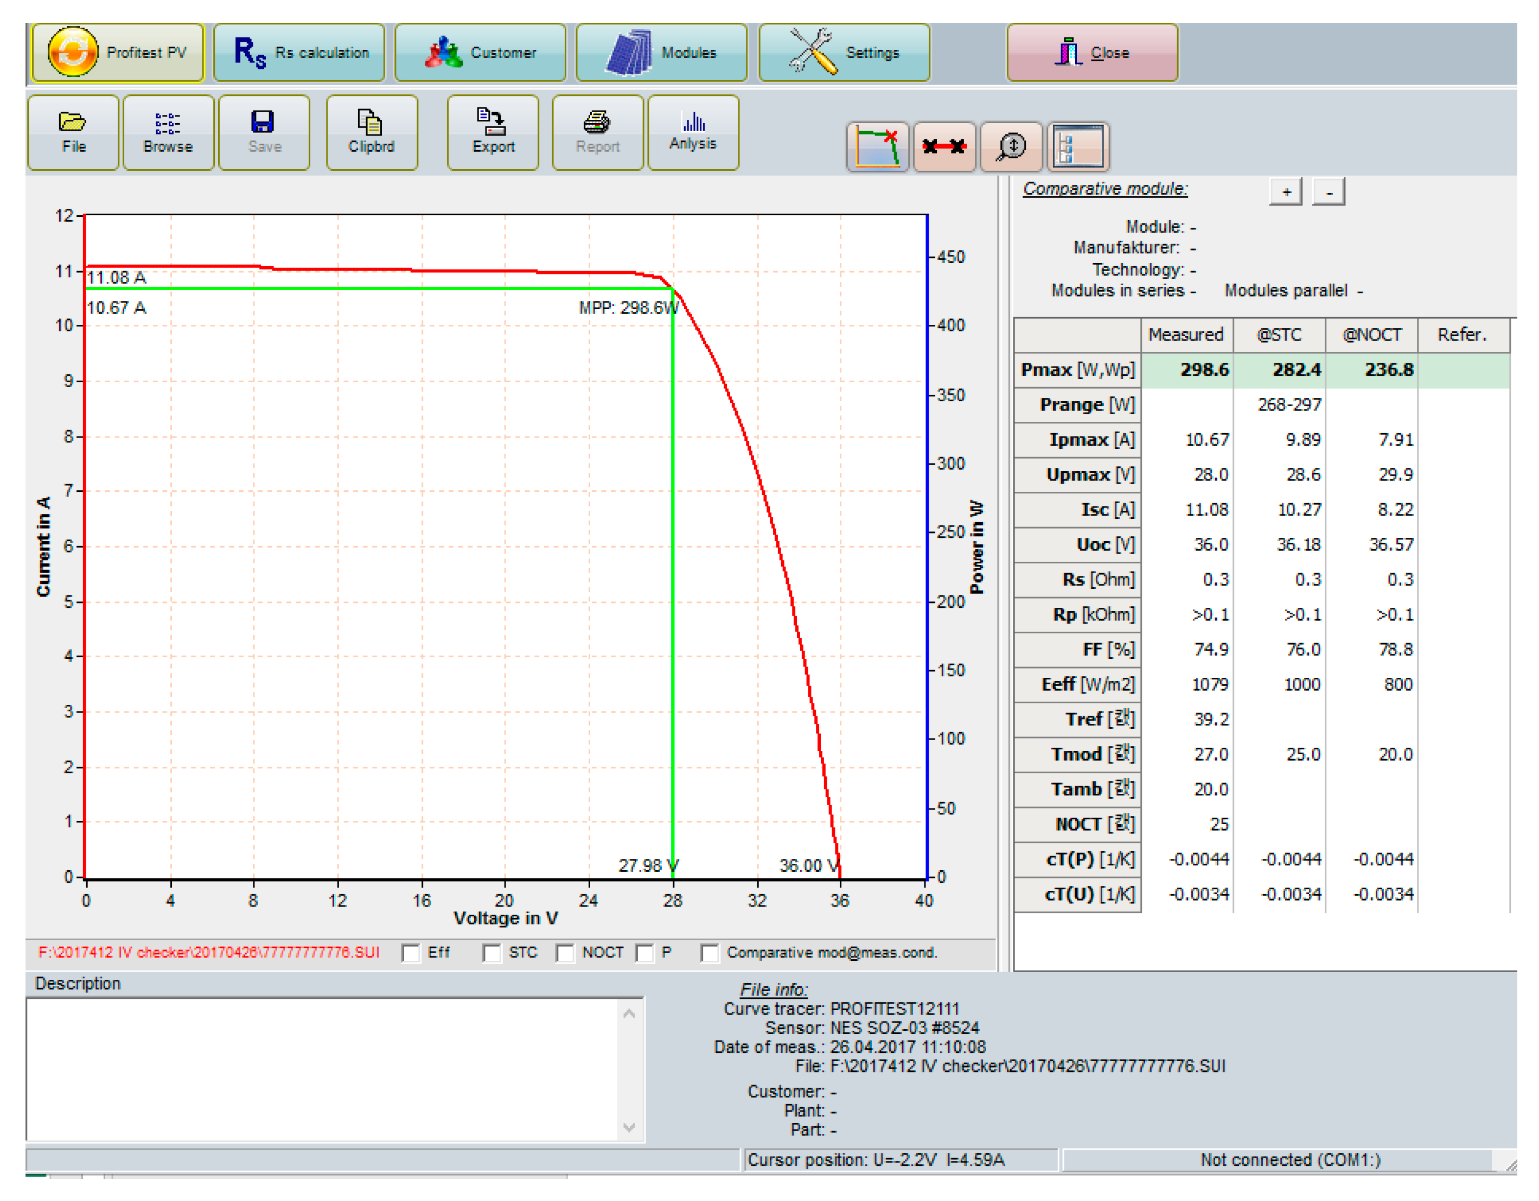Viewport: 1539px width, 1201px height.
Task: Open the Settings tab
Action: pyautogui.click(x=844, y=52)
